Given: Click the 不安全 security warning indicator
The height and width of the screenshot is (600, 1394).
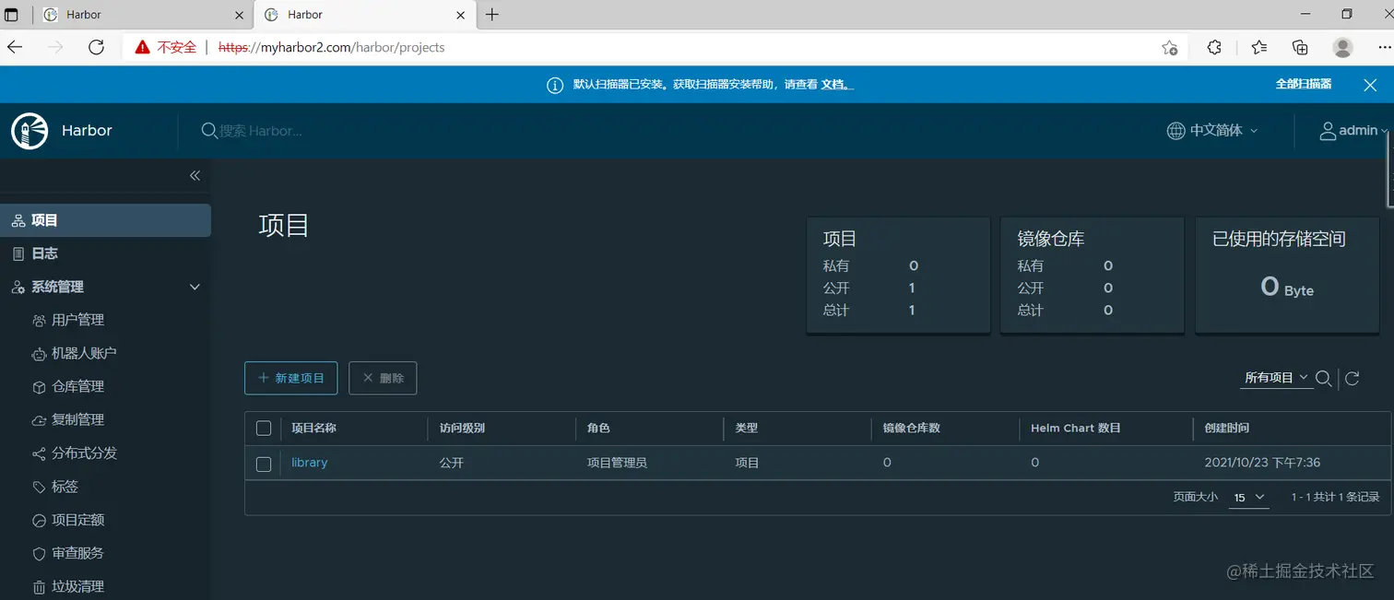Looking at the screenshot, I should pyautogui.click(x=166, y=47).
